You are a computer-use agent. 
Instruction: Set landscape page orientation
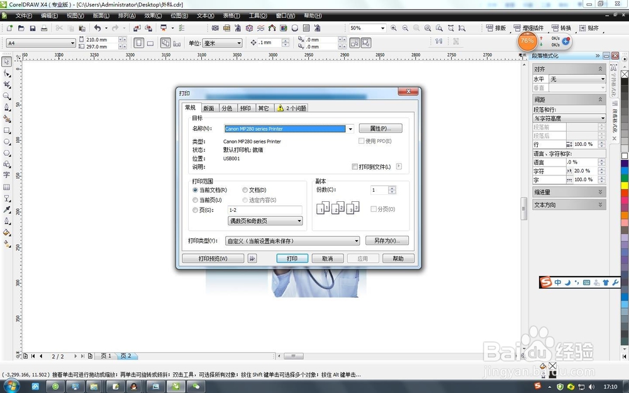[x=150, y=43]
